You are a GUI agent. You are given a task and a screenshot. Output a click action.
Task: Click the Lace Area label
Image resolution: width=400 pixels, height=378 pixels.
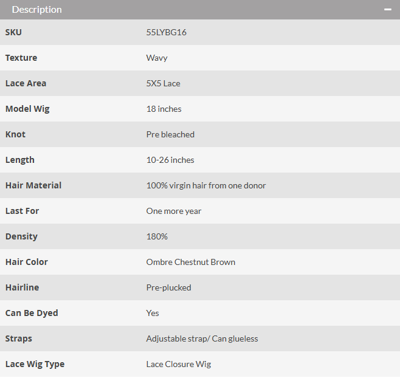click(x=26, y=83)
